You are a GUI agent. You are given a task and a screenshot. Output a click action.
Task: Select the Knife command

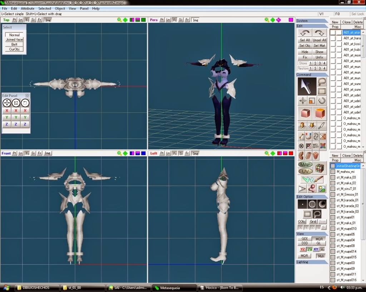(322, 126)
